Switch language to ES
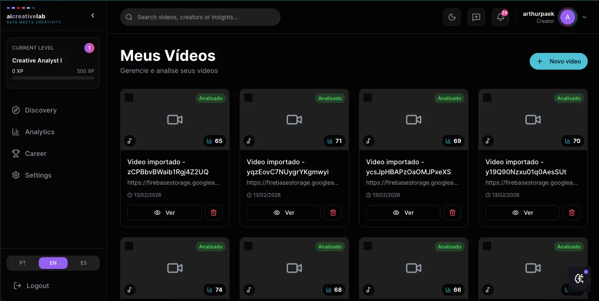 [83, 263]
